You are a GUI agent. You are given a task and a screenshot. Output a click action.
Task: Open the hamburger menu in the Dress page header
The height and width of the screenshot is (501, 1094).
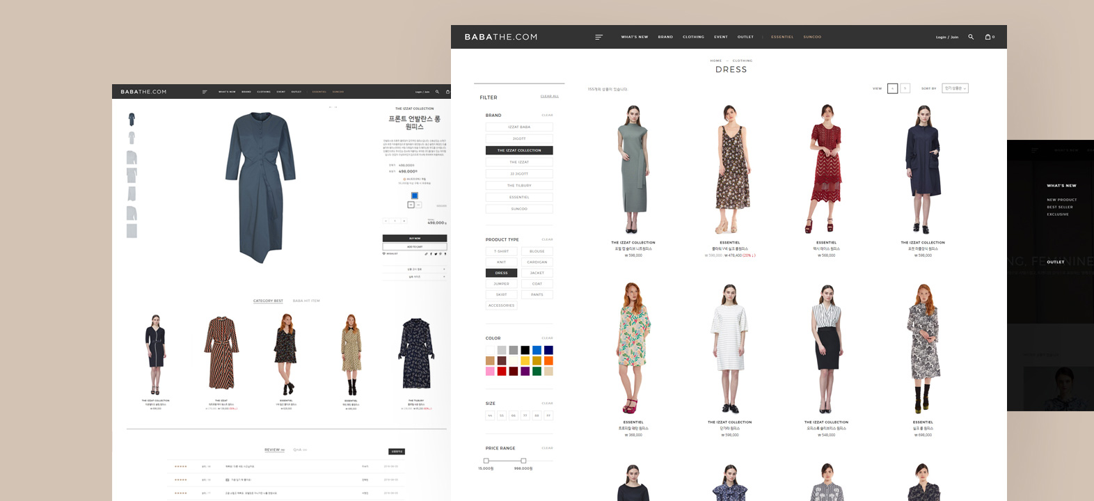[598, 37]
